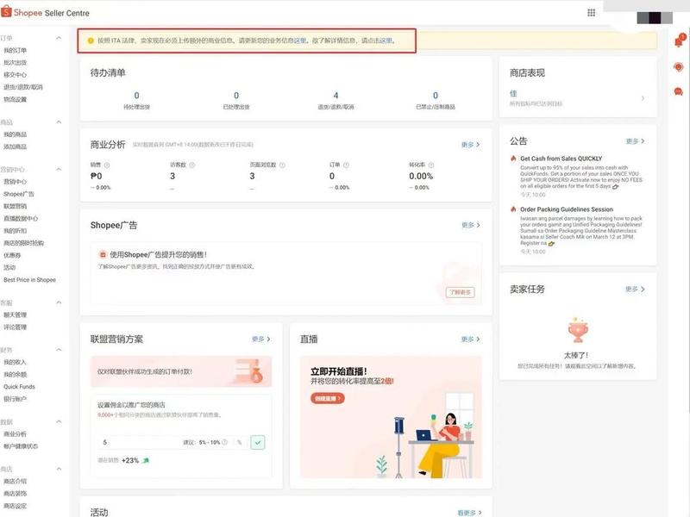Open 我的商品 in sidebar
Viewport: 690px width, 517px height.
15,134
